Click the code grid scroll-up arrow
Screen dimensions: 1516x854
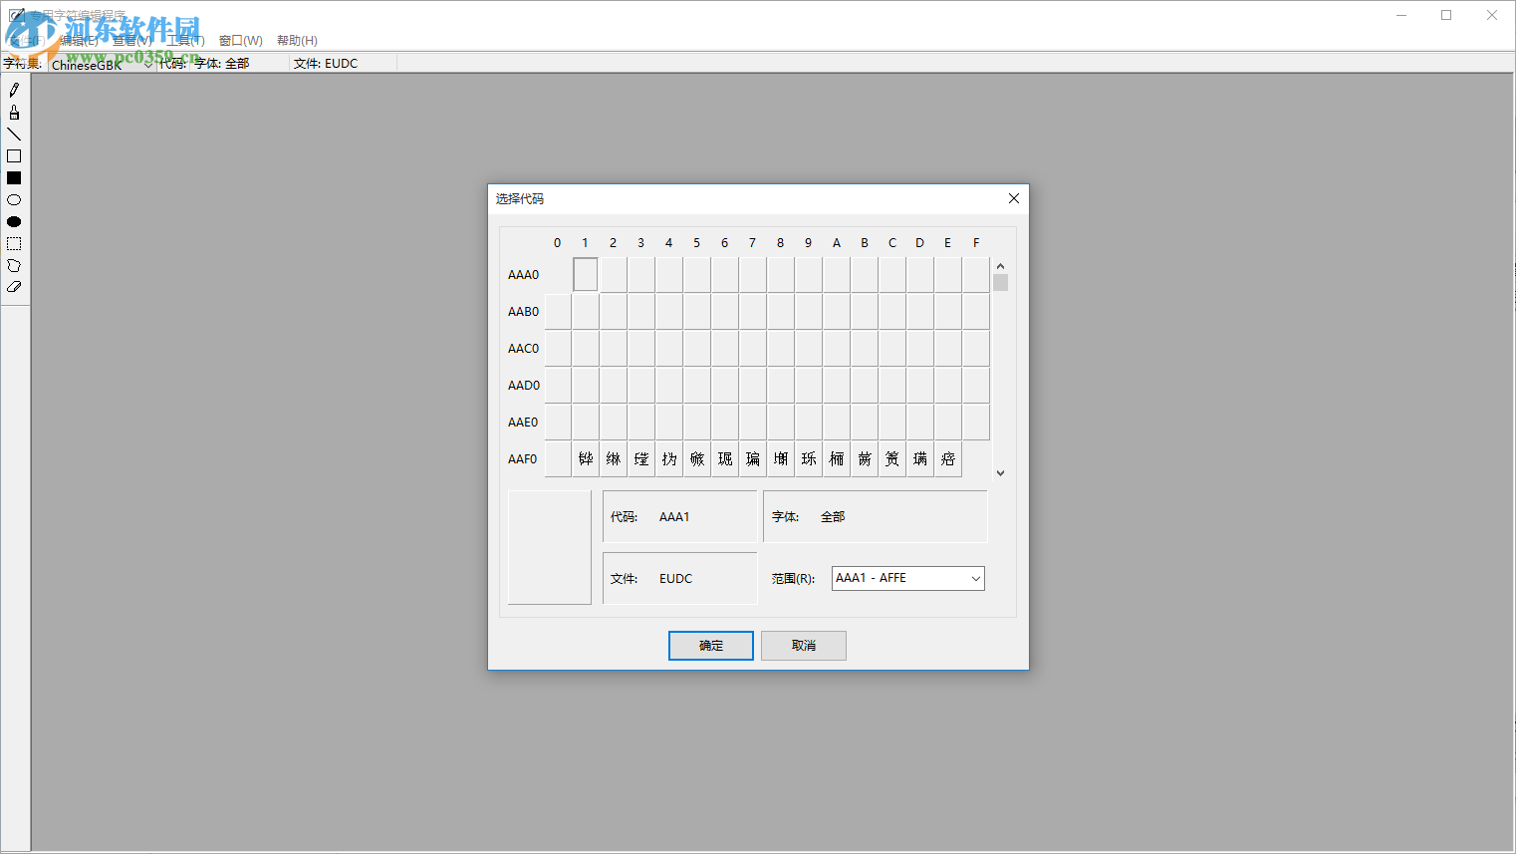pyautogui.click(x=1000, y=266)
